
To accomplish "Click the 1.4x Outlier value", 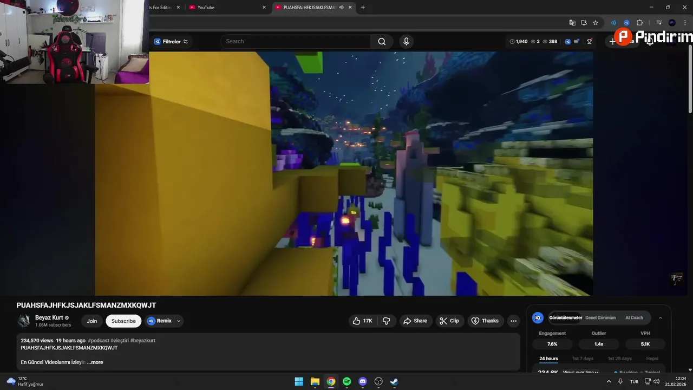I will point(599,344).
